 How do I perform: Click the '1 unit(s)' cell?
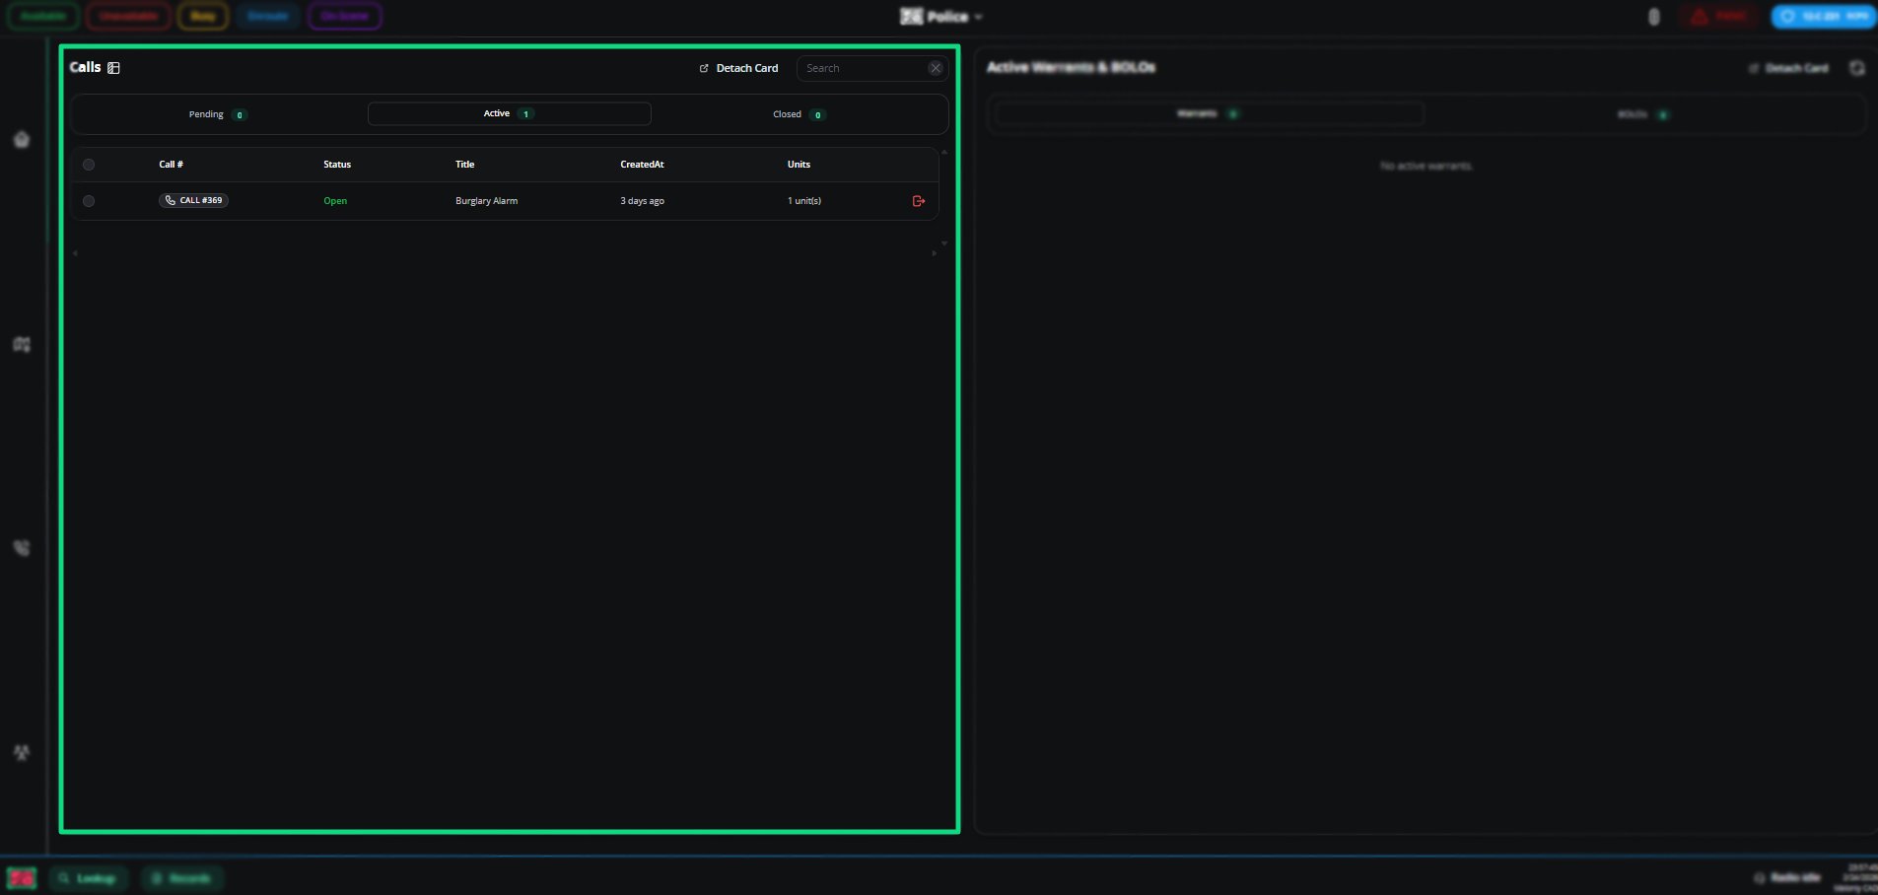(x=803, y=201)
